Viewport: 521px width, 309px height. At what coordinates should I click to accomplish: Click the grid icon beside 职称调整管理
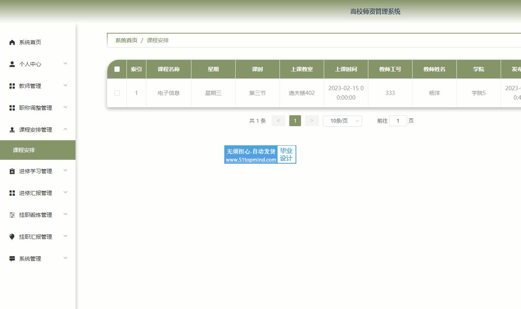(12, 108)
